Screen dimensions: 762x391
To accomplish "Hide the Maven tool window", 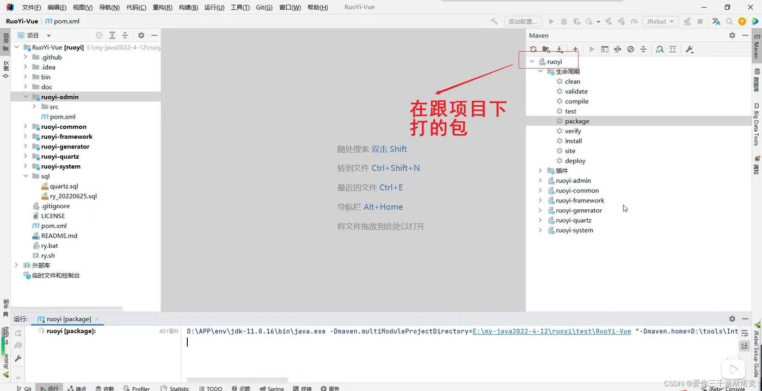I will pyautogui.click(x=745, y=35).
